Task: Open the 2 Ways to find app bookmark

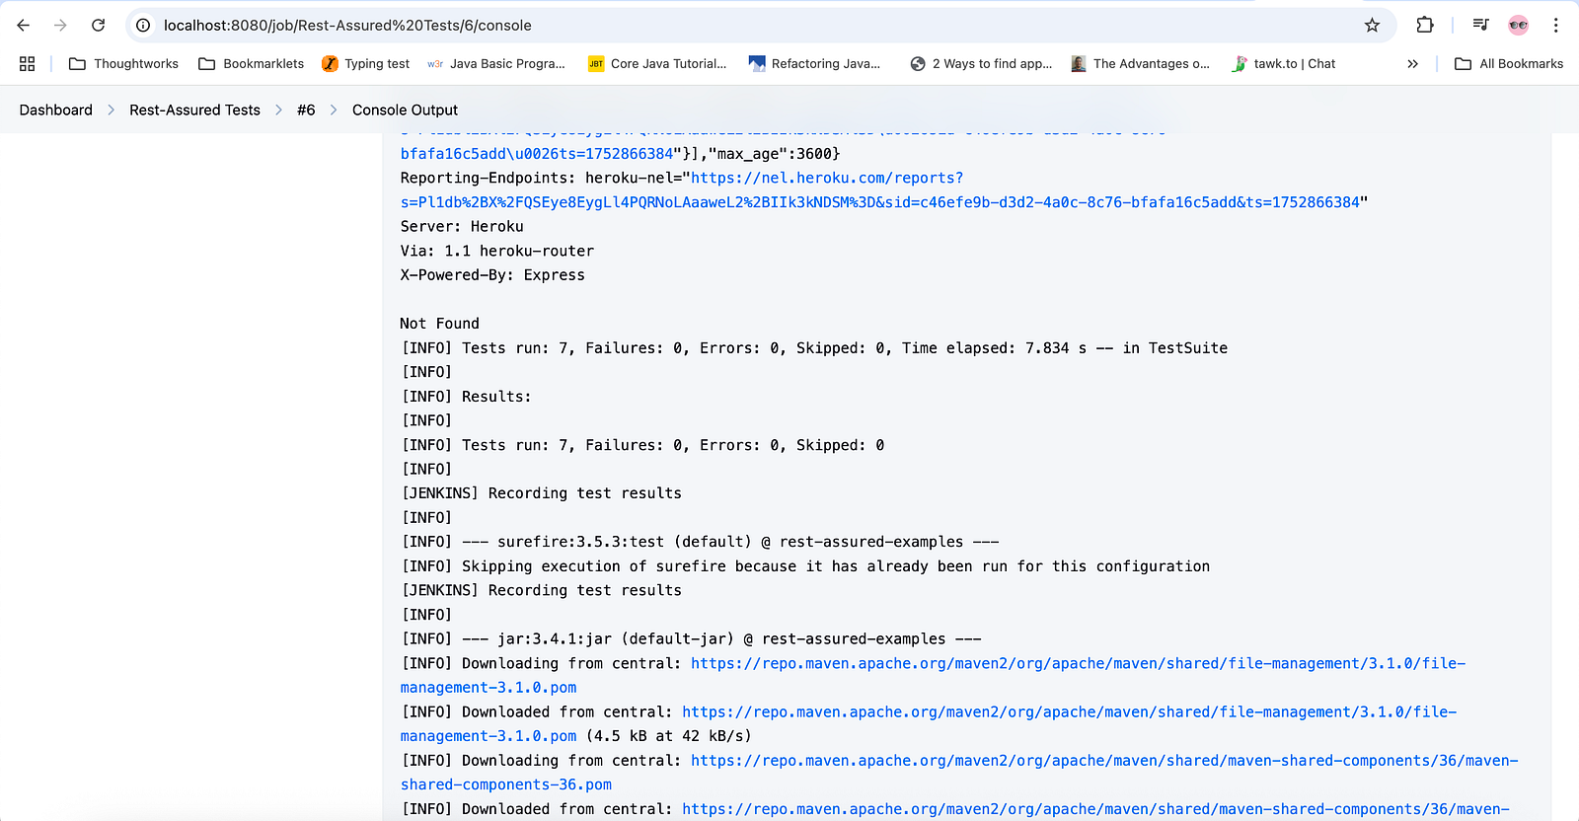Action: point(981,64)
